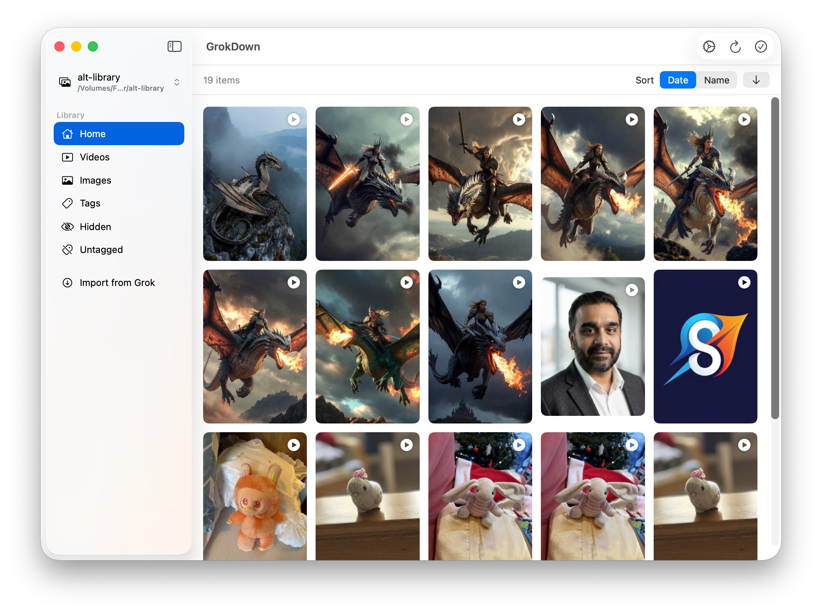
Task: Sort items by Date
Action: point(678,79)
